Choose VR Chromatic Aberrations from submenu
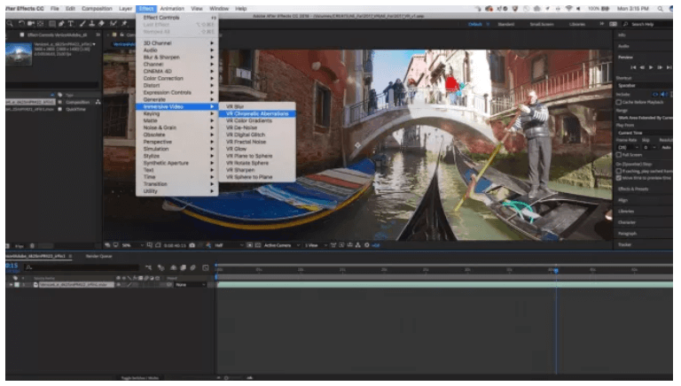 (x=257, y=113)
